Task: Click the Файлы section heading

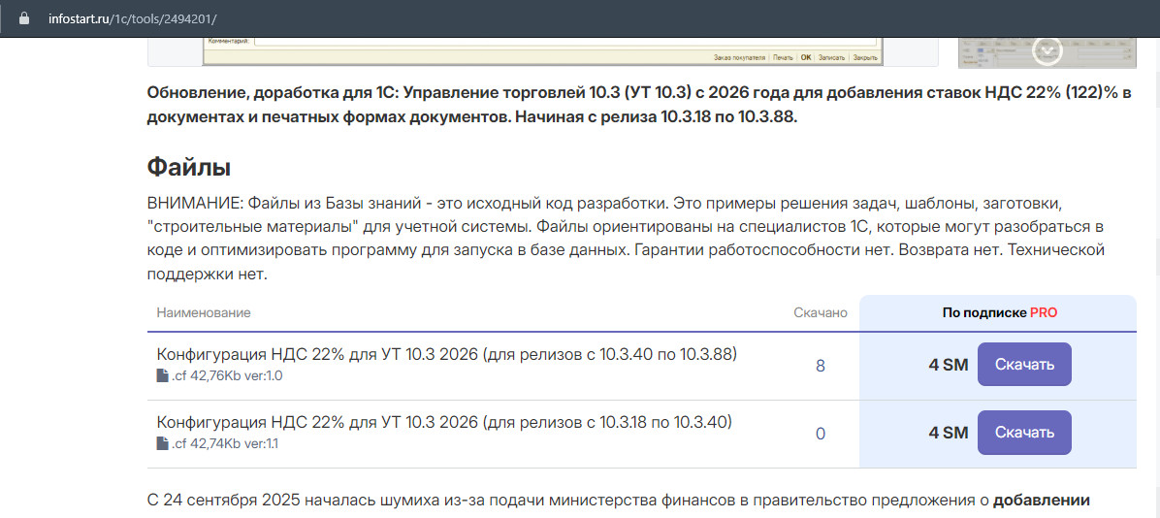Action: (189, 167)
